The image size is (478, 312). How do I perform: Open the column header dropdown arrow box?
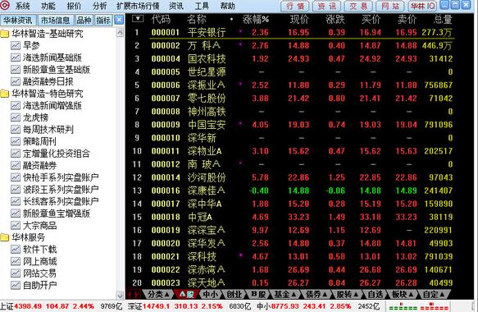click(138, 19)
